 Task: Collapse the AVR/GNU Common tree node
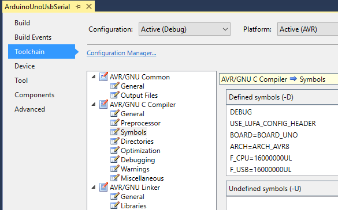point(94,77)
